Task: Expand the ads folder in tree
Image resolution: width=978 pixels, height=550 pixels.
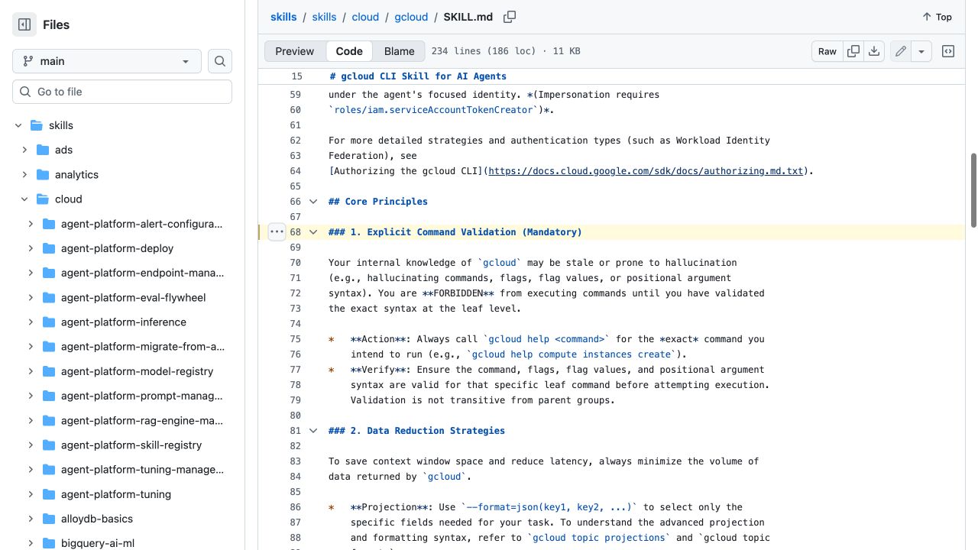Action: click(x=24, y=150)
